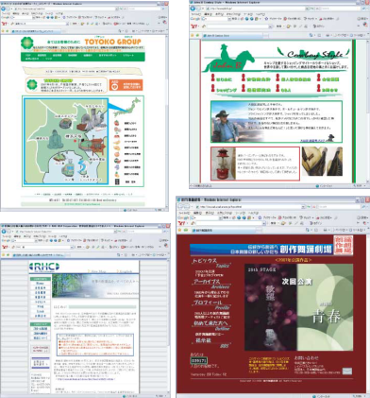Click the horse rider John B logo
The width and height of the screenshot is (370, 398).
pyautogui.click(x=228, y=59)
